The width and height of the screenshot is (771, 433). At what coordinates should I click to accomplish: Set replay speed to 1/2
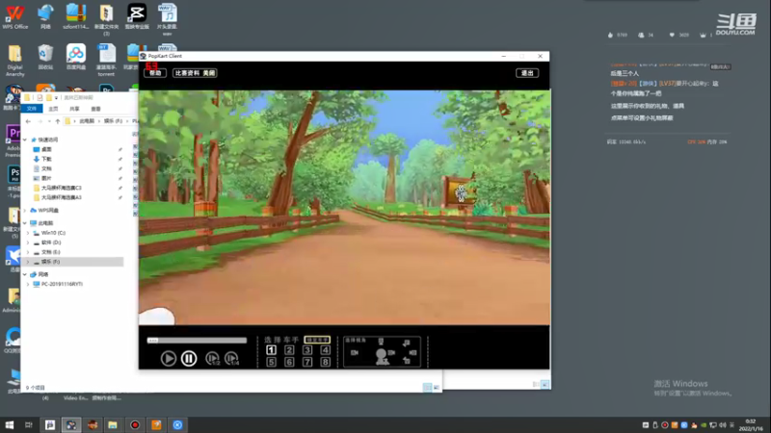pyautogui.click(x=212, y=358)
